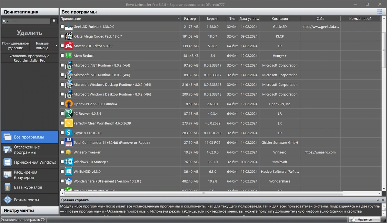Switch to Режим охоты
This screenshot has width=387, height=223.
[x=30, y=200]
